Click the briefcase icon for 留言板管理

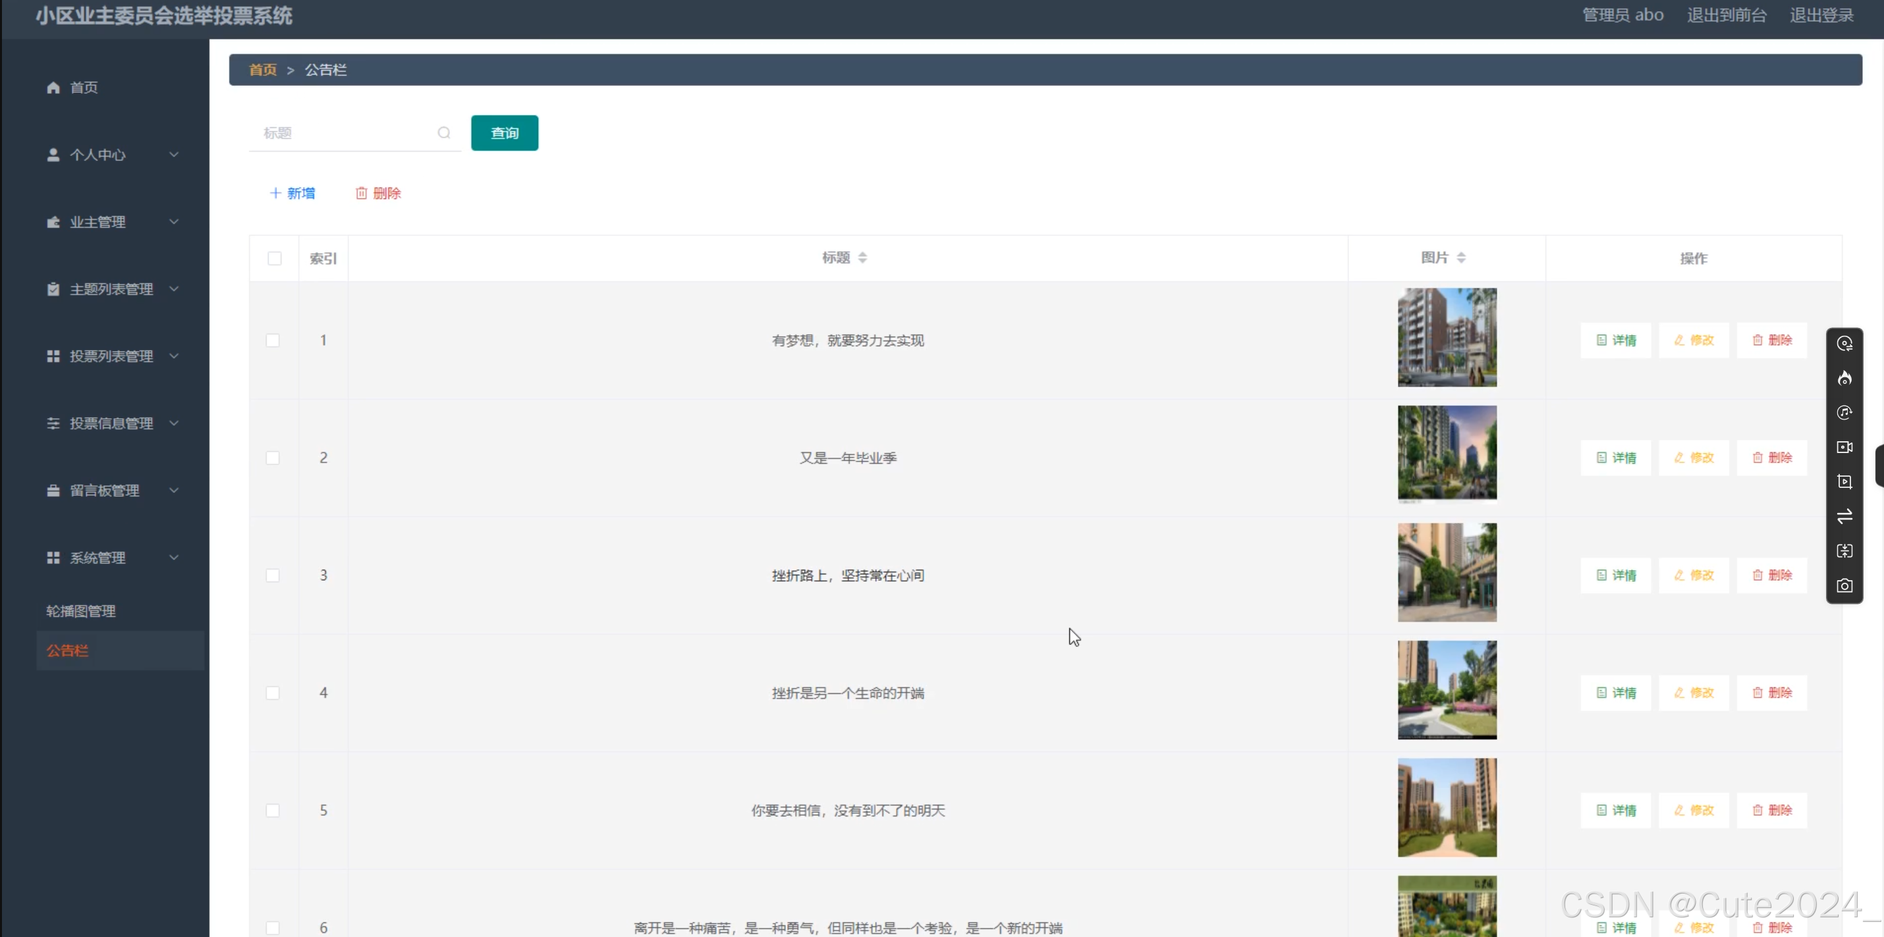pos(53,491)
